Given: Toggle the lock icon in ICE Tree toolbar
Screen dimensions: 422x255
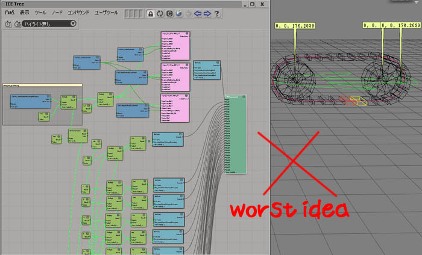Looking at the screenshot, I should (x=151, y=13).
